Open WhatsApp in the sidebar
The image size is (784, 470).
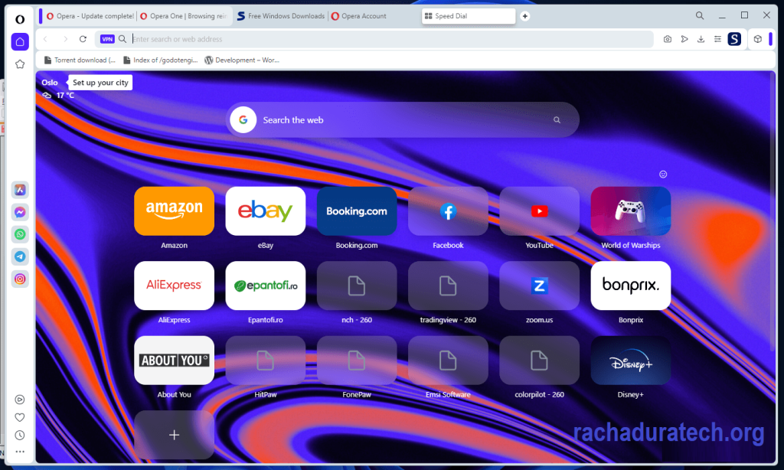[20, 234]
